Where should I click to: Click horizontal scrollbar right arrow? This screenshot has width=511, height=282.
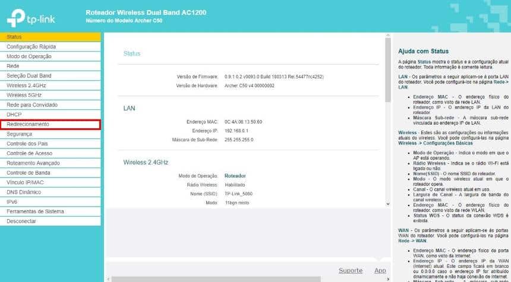coord(388,279)
